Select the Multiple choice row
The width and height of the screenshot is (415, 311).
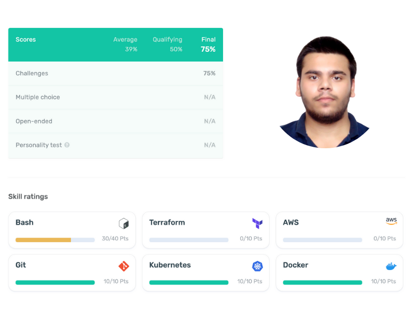click(x=116, y=97)
